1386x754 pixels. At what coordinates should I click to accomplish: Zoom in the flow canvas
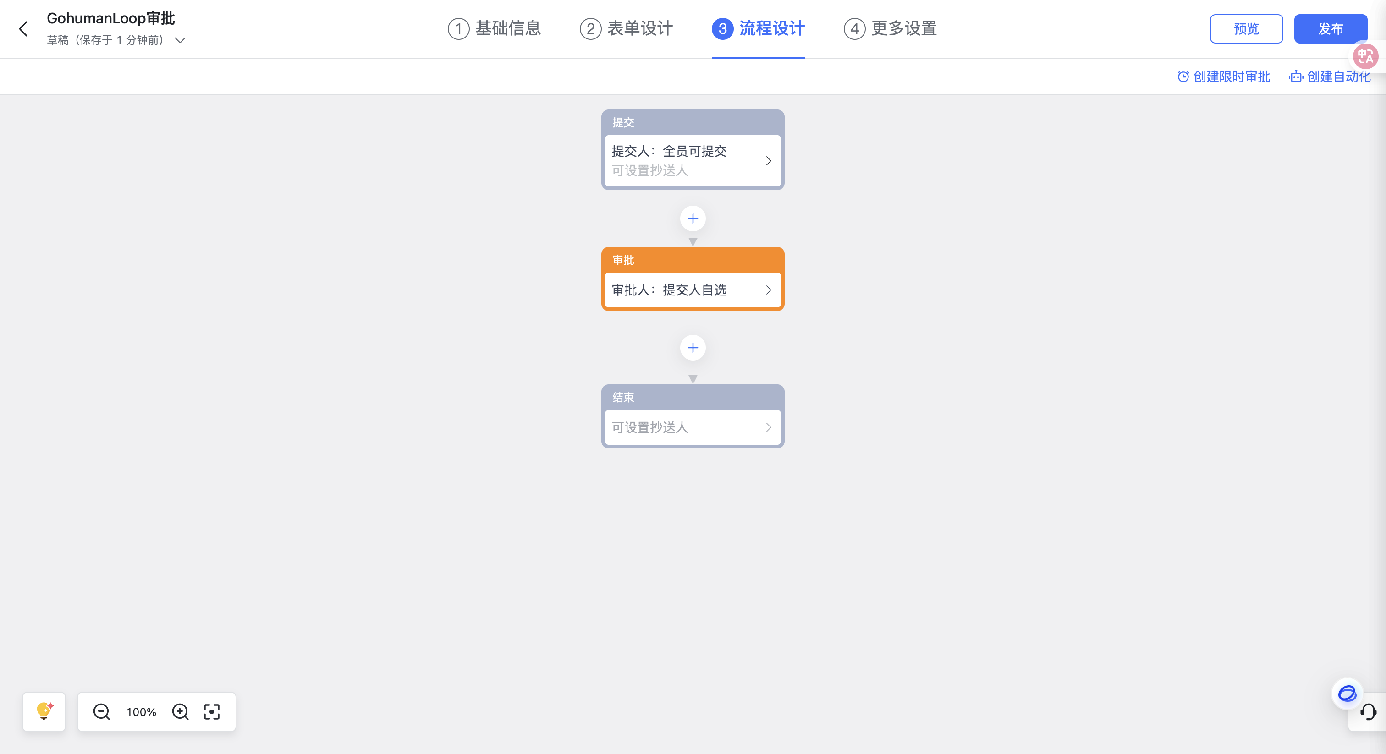point(180,711)
